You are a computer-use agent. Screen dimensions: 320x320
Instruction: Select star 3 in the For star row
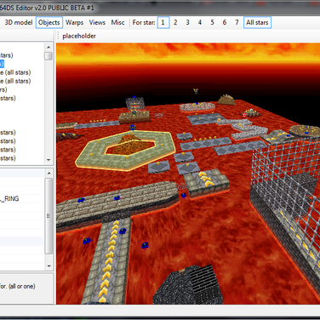pos(188,22)
